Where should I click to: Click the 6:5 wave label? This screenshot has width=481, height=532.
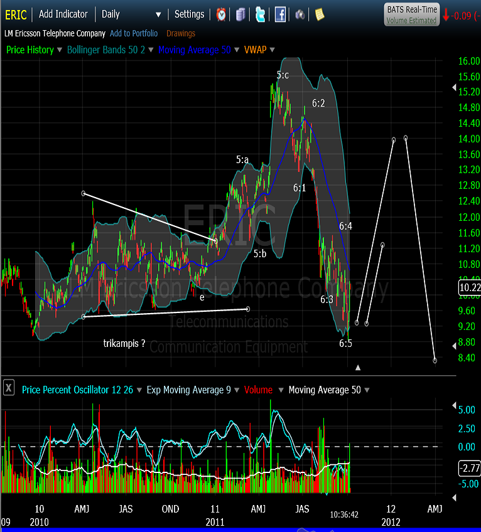coord(346,343)
